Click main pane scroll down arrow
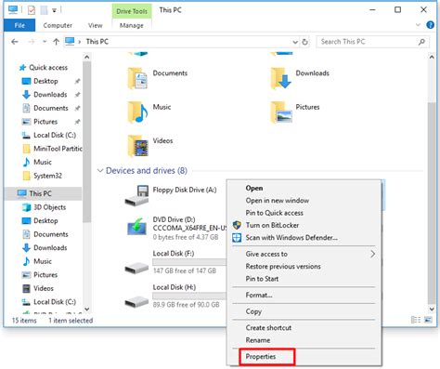This screenshot has width=440, height=369. 432,309
